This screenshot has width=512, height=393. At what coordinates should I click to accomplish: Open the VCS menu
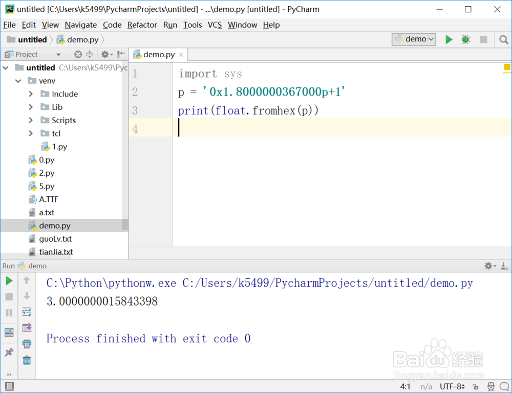pos(215,25)
